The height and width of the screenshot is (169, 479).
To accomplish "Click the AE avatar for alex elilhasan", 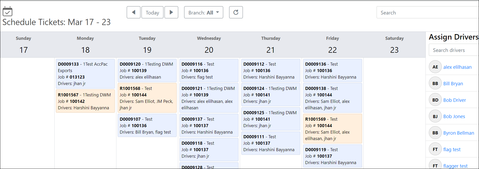I will [x=435, y=67].
